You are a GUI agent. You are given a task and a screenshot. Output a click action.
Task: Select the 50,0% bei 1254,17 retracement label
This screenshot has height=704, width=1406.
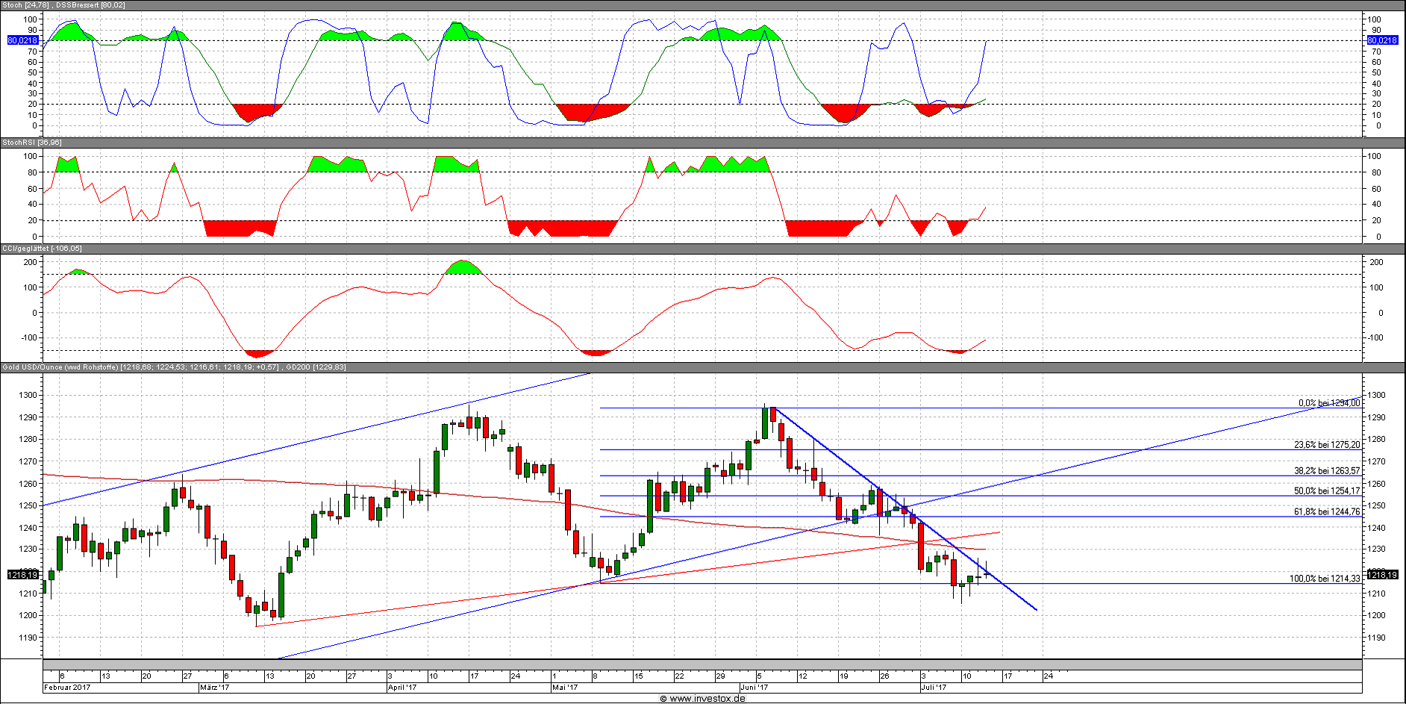(1326, 491)
